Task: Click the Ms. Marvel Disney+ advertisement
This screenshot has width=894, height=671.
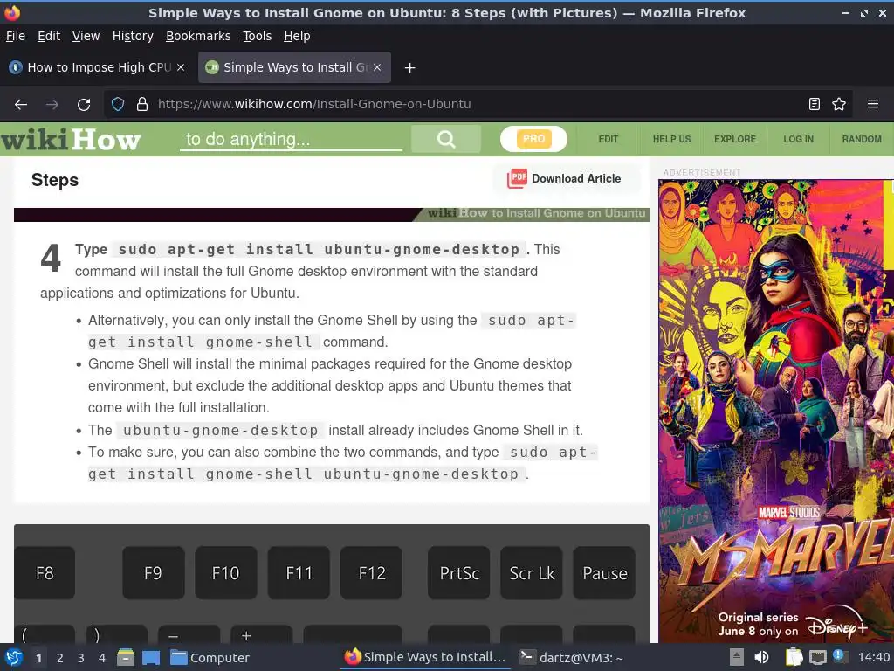Action: point(776,411)
